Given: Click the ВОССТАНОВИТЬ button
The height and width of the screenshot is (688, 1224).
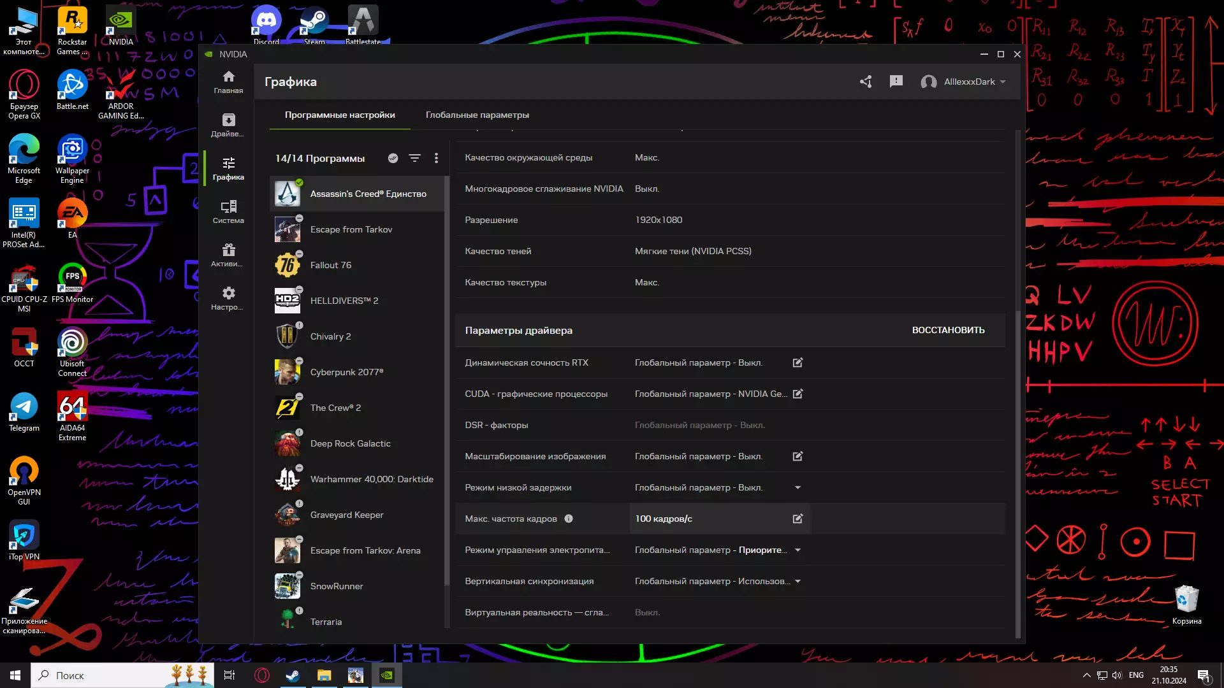Looking at the screenshot, I should tap(948, 330).
